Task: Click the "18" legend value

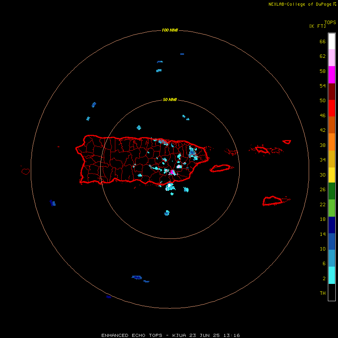Action: (x=323, y=219)
